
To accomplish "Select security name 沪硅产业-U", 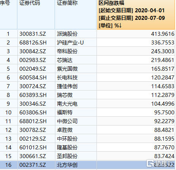I will coord(70,42).
